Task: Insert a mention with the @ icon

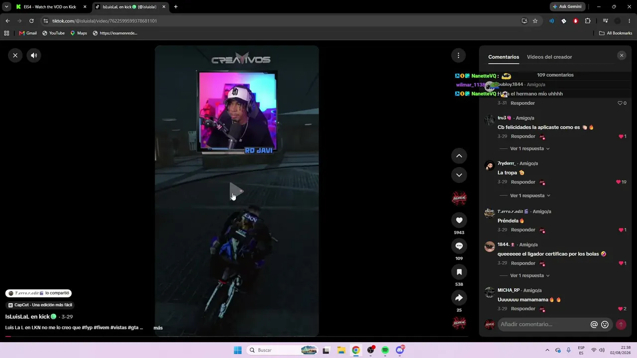Action: (x=594, y=324)
